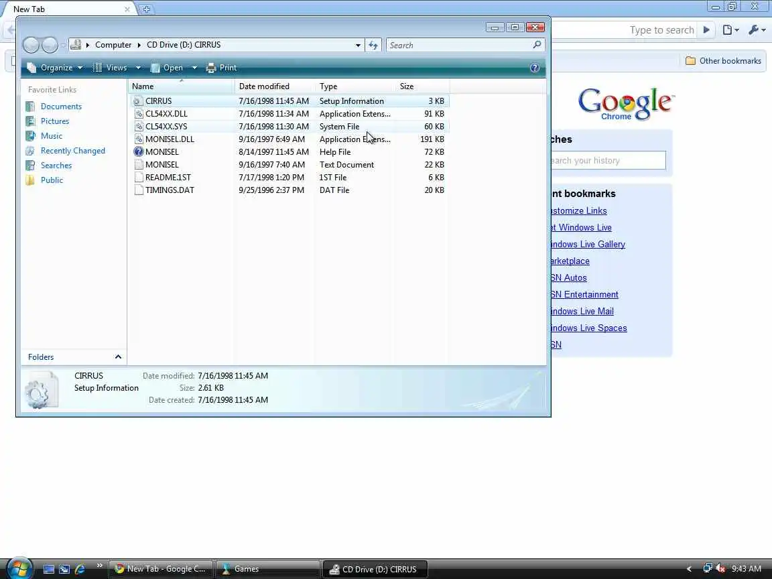Screen dimensions: 772x579
Task: Open Chrome's wrench settings menu
Action: [757, 30]
